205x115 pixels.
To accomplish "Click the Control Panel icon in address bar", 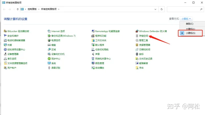I will pos(22,9).
